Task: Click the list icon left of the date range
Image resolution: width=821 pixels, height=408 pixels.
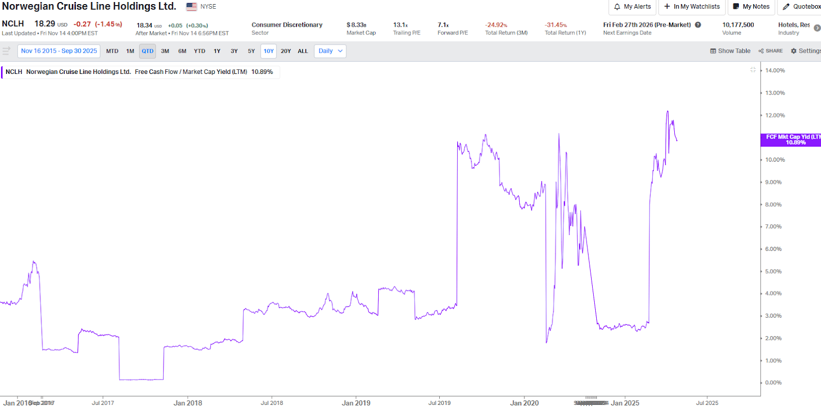Action: tap(6, 51)
